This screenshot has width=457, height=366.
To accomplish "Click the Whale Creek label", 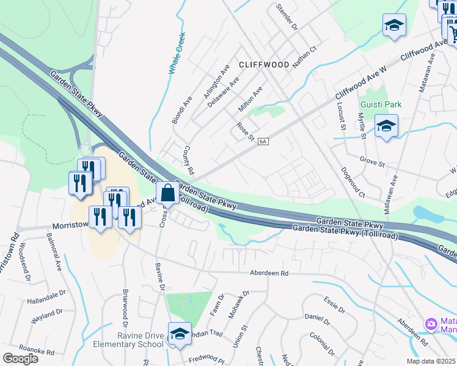I will (177, 53).
